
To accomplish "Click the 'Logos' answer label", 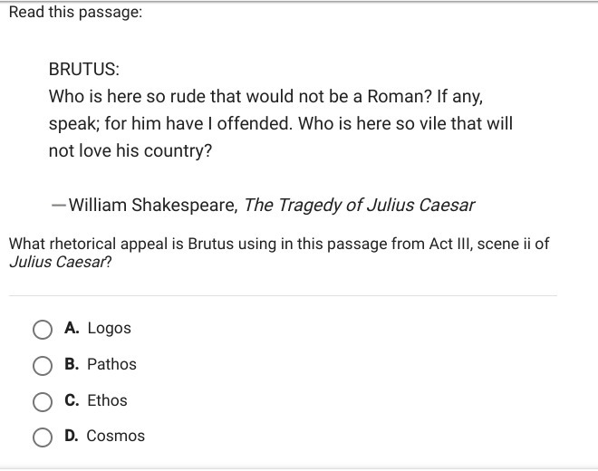I will coord(109,329).
